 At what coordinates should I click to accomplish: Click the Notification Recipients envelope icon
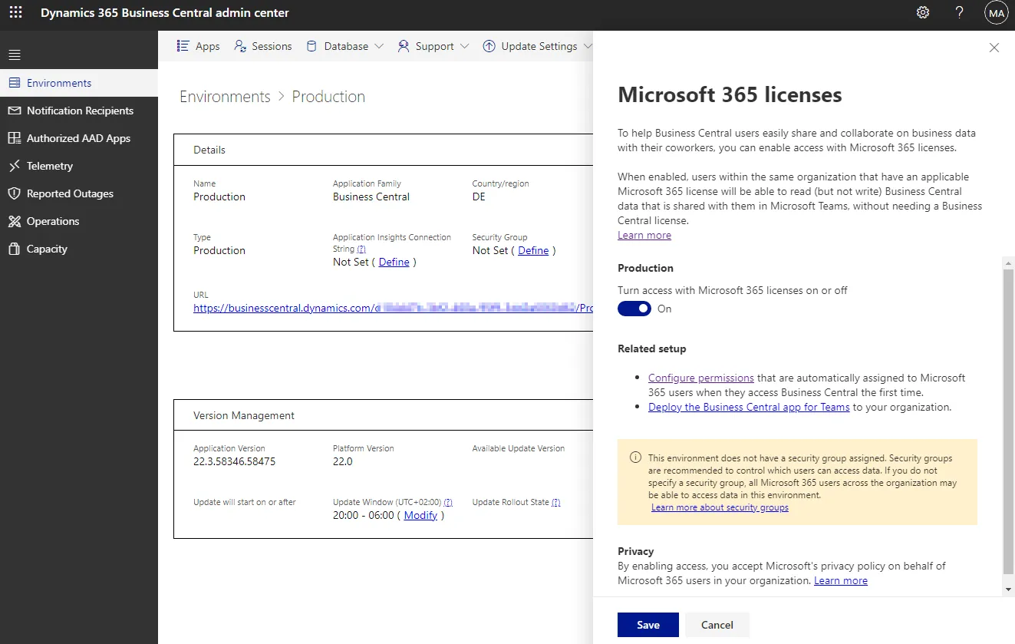(x=14, y=111)
